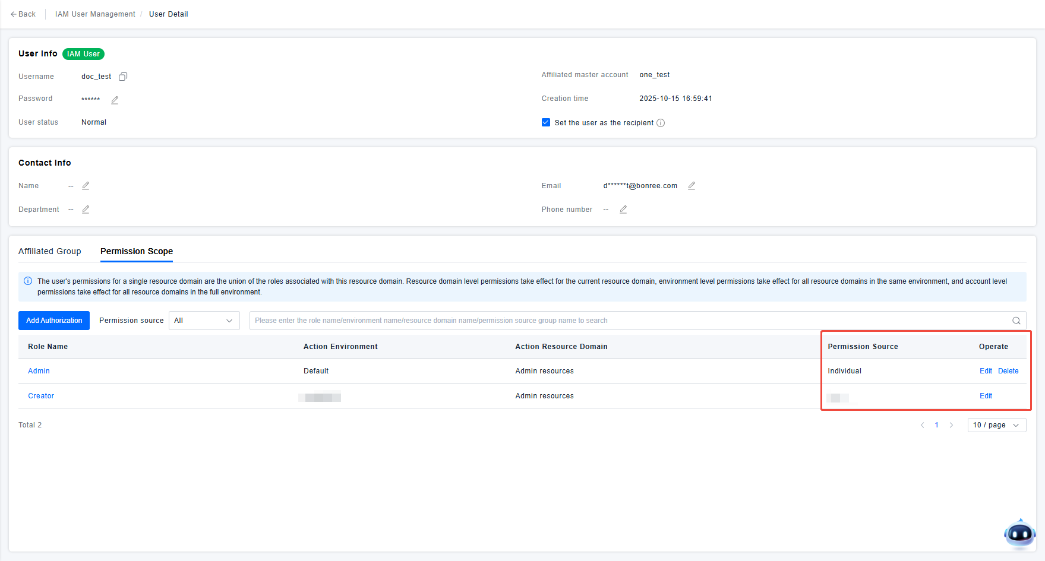1045x561 pixels.
Task: Edit the contact Name field
Action: tap(86, 186)
